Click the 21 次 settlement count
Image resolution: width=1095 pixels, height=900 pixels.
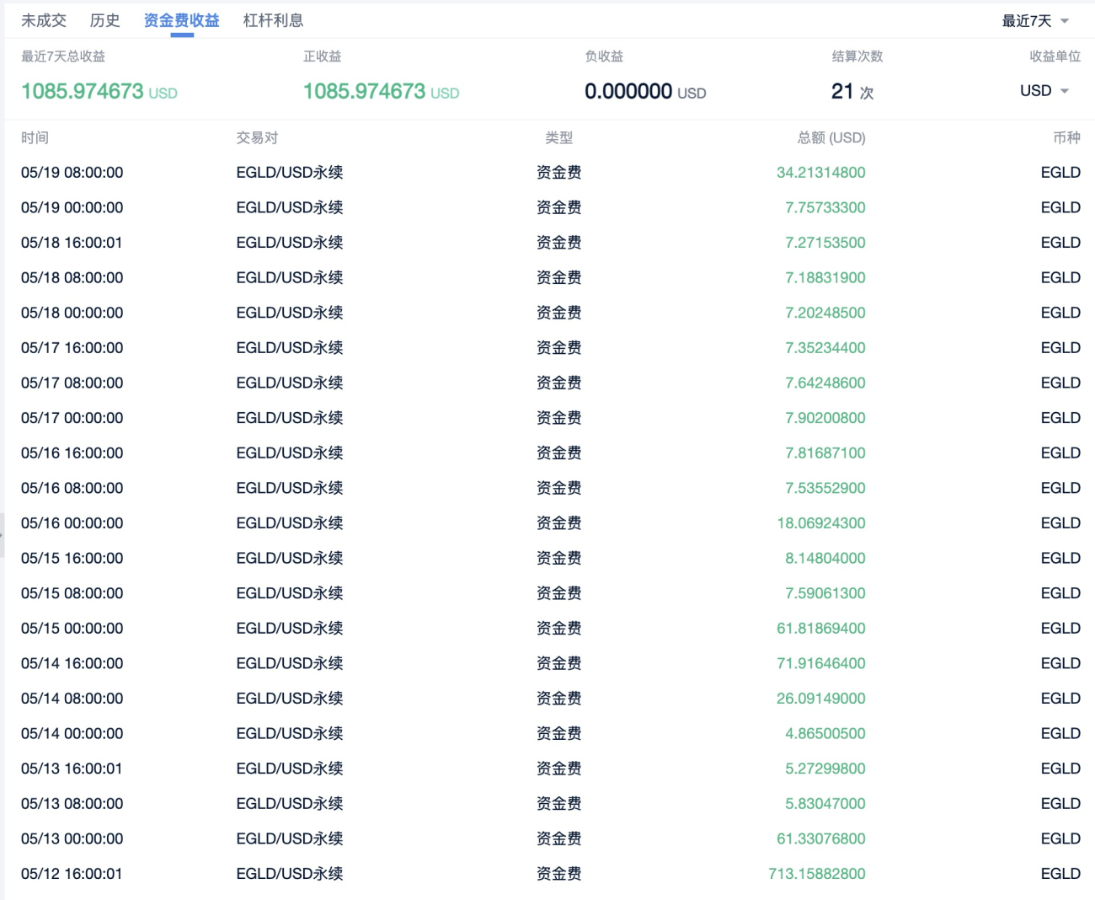pyautogui.click(x=852, y=91)
